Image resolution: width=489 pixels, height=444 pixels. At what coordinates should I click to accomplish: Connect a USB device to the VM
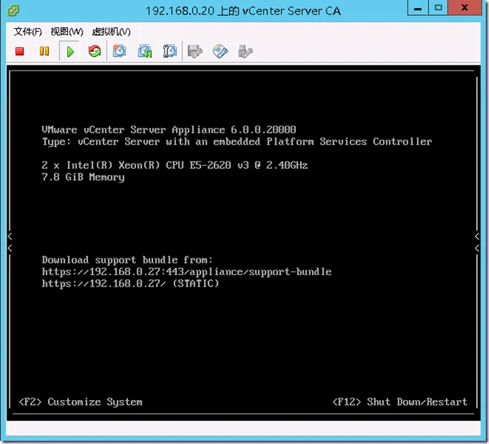[x=246, y=51]
